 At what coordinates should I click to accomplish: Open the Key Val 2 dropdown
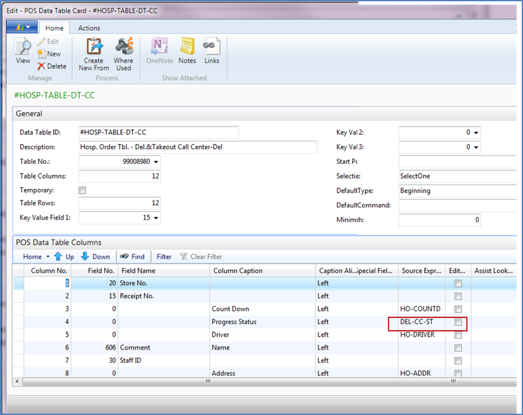pos(476,133)
